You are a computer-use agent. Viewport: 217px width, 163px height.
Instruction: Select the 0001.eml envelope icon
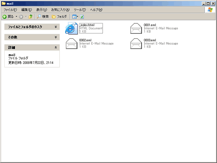136,28
